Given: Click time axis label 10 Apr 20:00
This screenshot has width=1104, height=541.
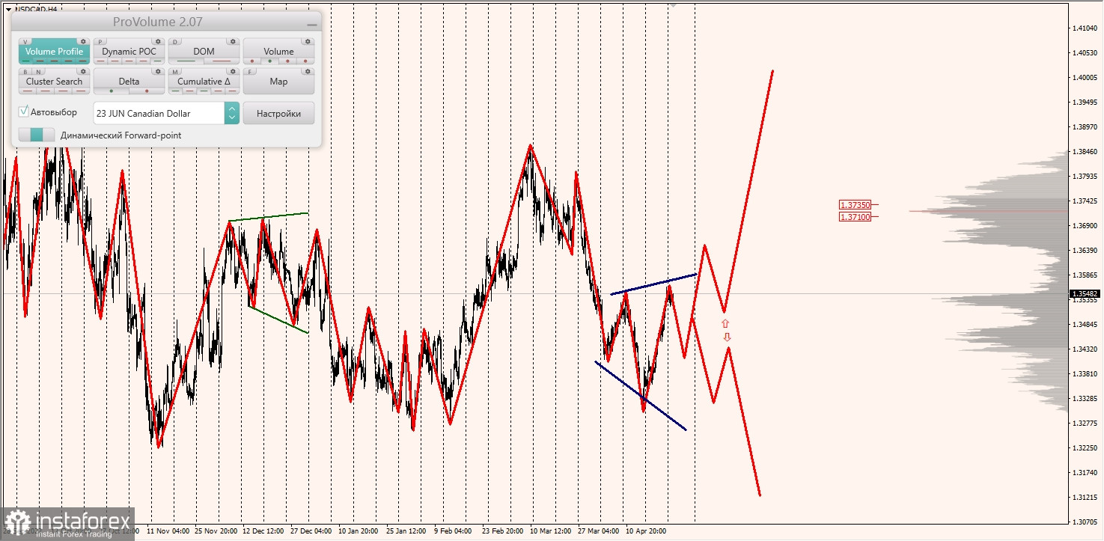Looking at the screenshot, I should (x=647, y=531).
